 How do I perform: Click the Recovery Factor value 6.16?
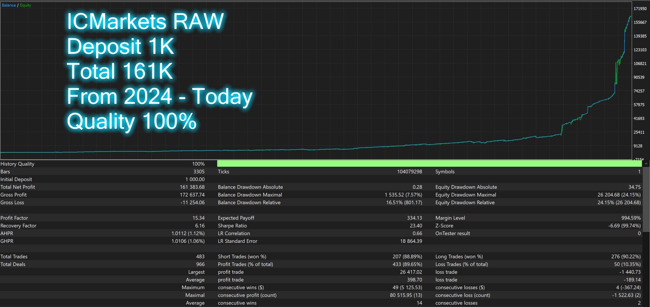200,226
